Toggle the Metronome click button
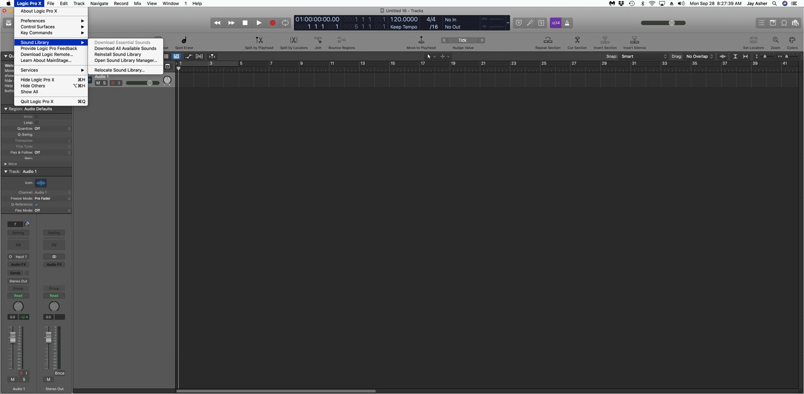 pyautogui.click(x=567, y=22)
